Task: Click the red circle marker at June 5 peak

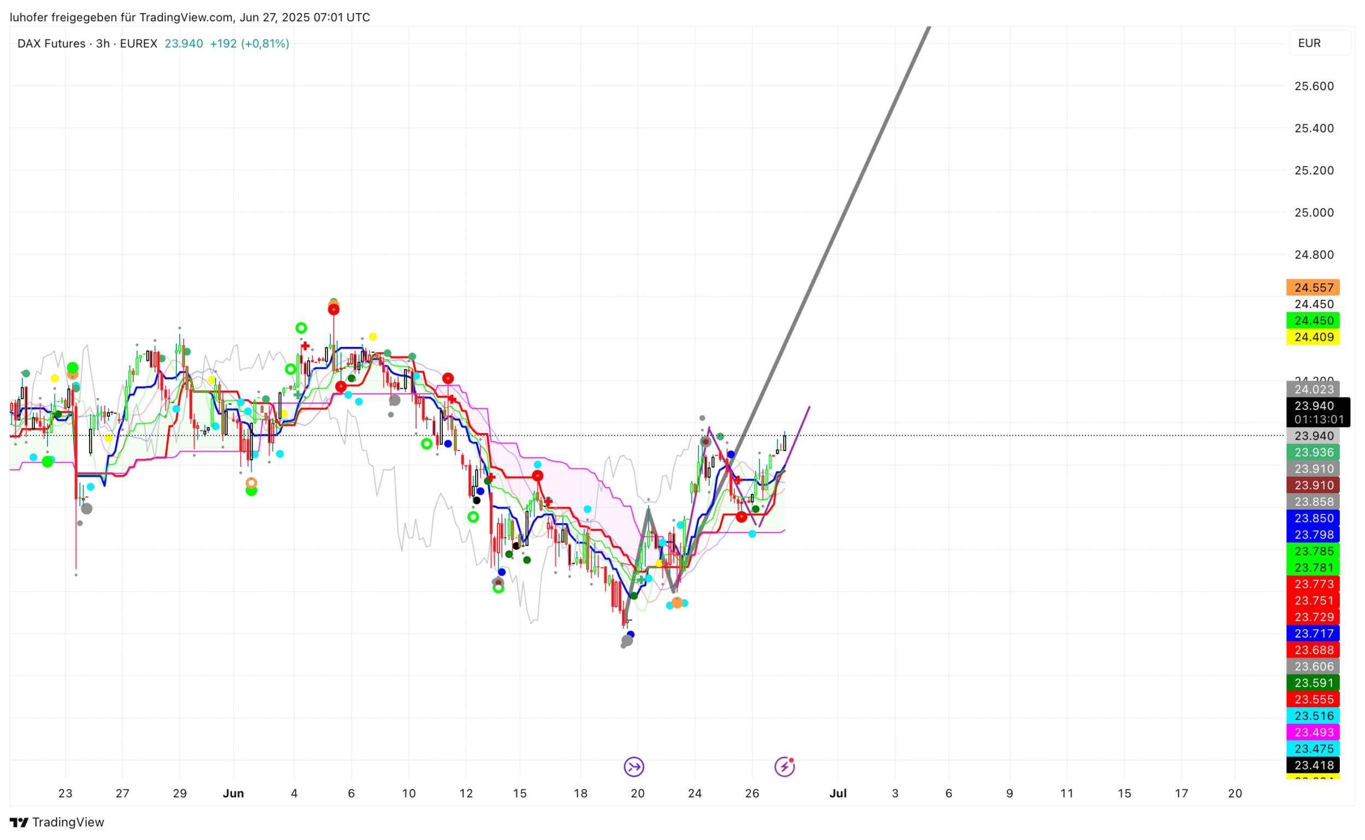Action: (x=333, y=310)
